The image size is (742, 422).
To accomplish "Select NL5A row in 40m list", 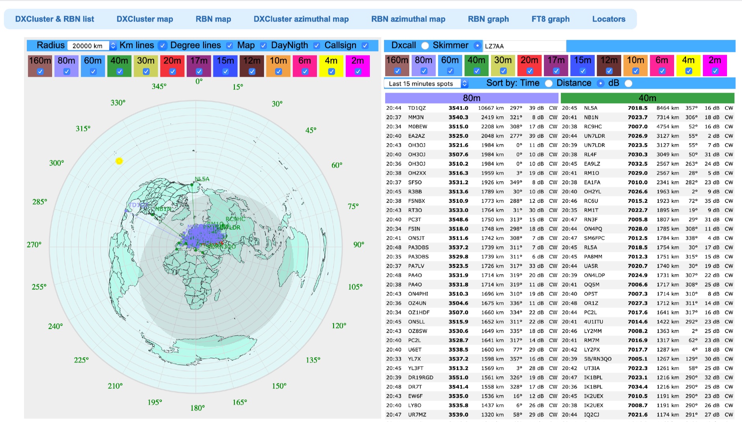I will tap(648, 108).
